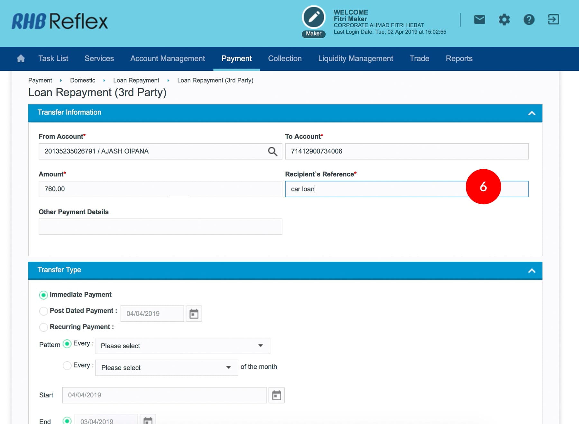Open calendar picker for Post Dated Payment
579x424 pixels.
coord(194,314)
